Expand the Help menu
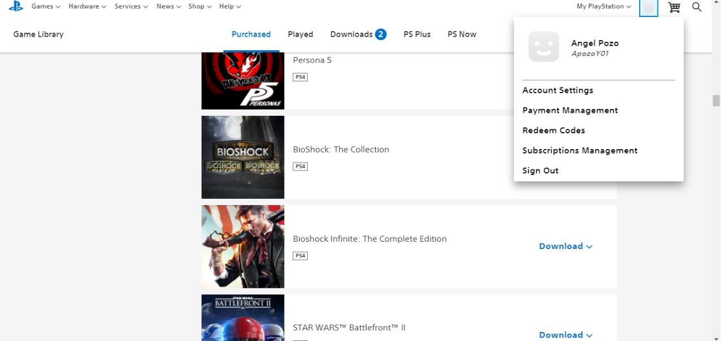The image size is (724, 341). (x=230, y=6)
